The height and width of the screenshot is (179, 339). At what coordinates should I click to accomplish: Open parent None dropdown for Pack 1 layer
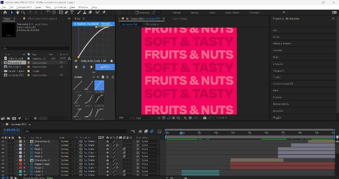(150, 149)
